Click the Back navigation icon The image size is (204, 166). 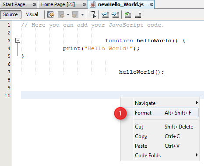click(61, 15)
